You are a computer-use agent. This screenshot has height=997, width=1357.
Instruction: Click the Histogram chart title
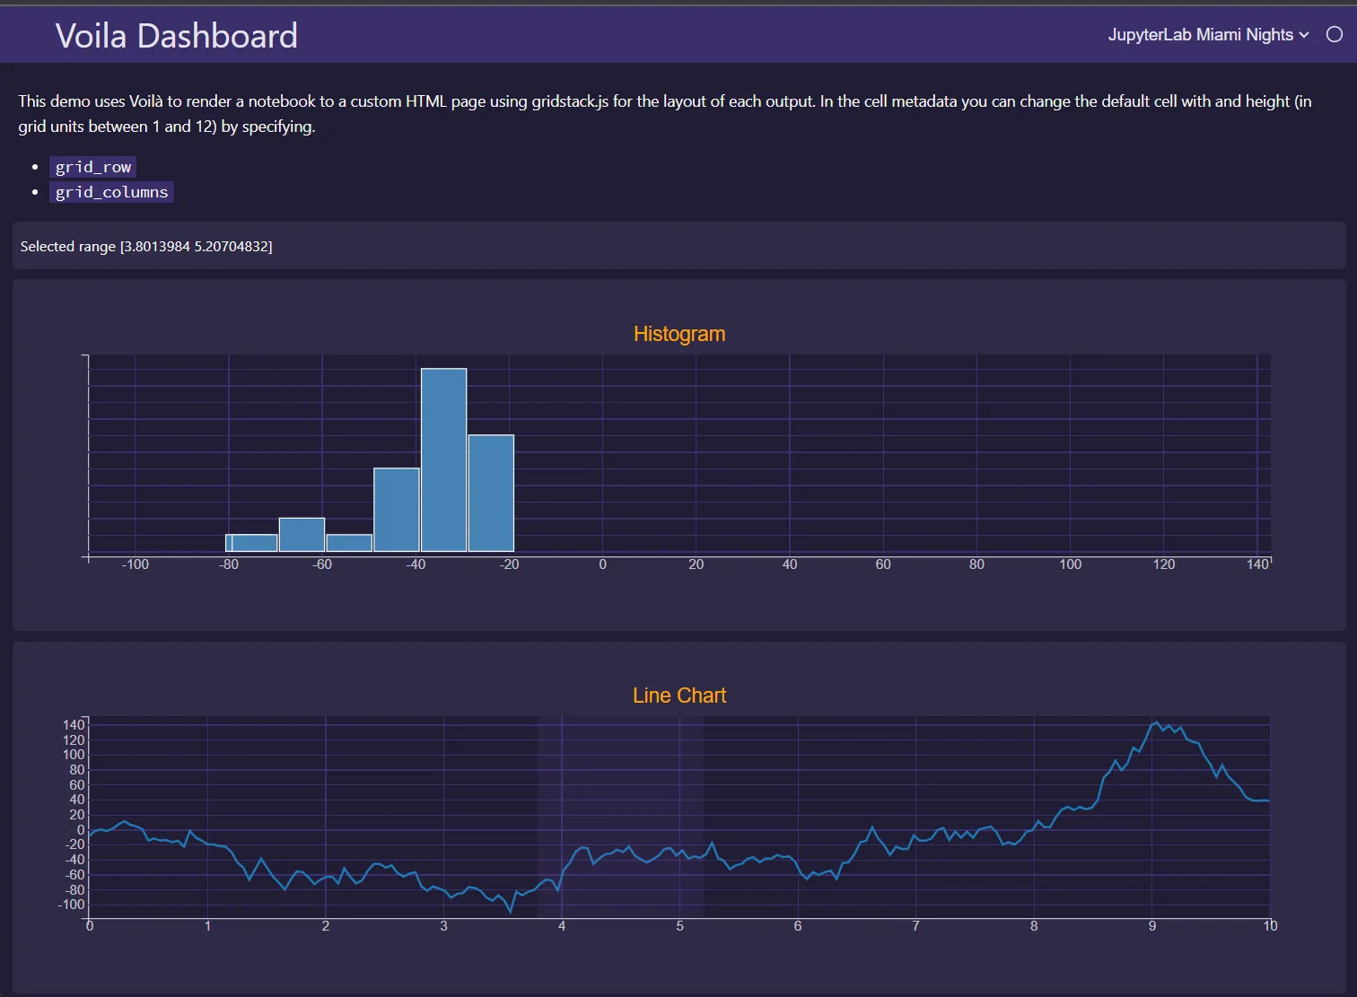pos(679,334)
